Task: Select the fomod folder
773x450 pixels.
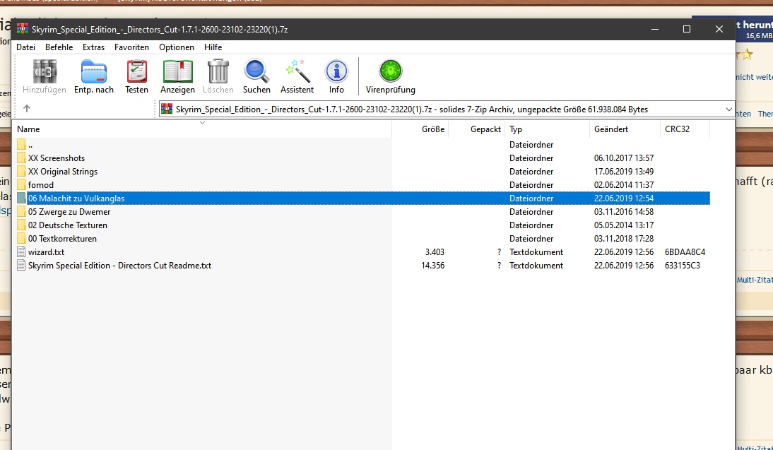Action: [x=41, y=185]
